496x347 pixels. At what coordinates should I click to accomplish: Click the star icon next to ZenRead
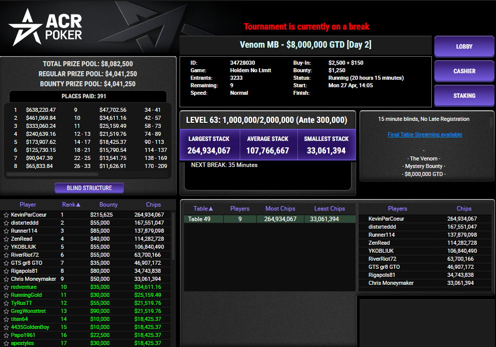6,239
